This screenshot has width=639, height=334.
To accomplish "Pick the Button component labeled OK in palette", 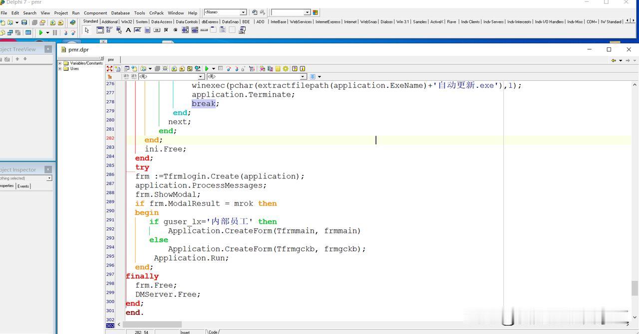I will click(157, 30).
